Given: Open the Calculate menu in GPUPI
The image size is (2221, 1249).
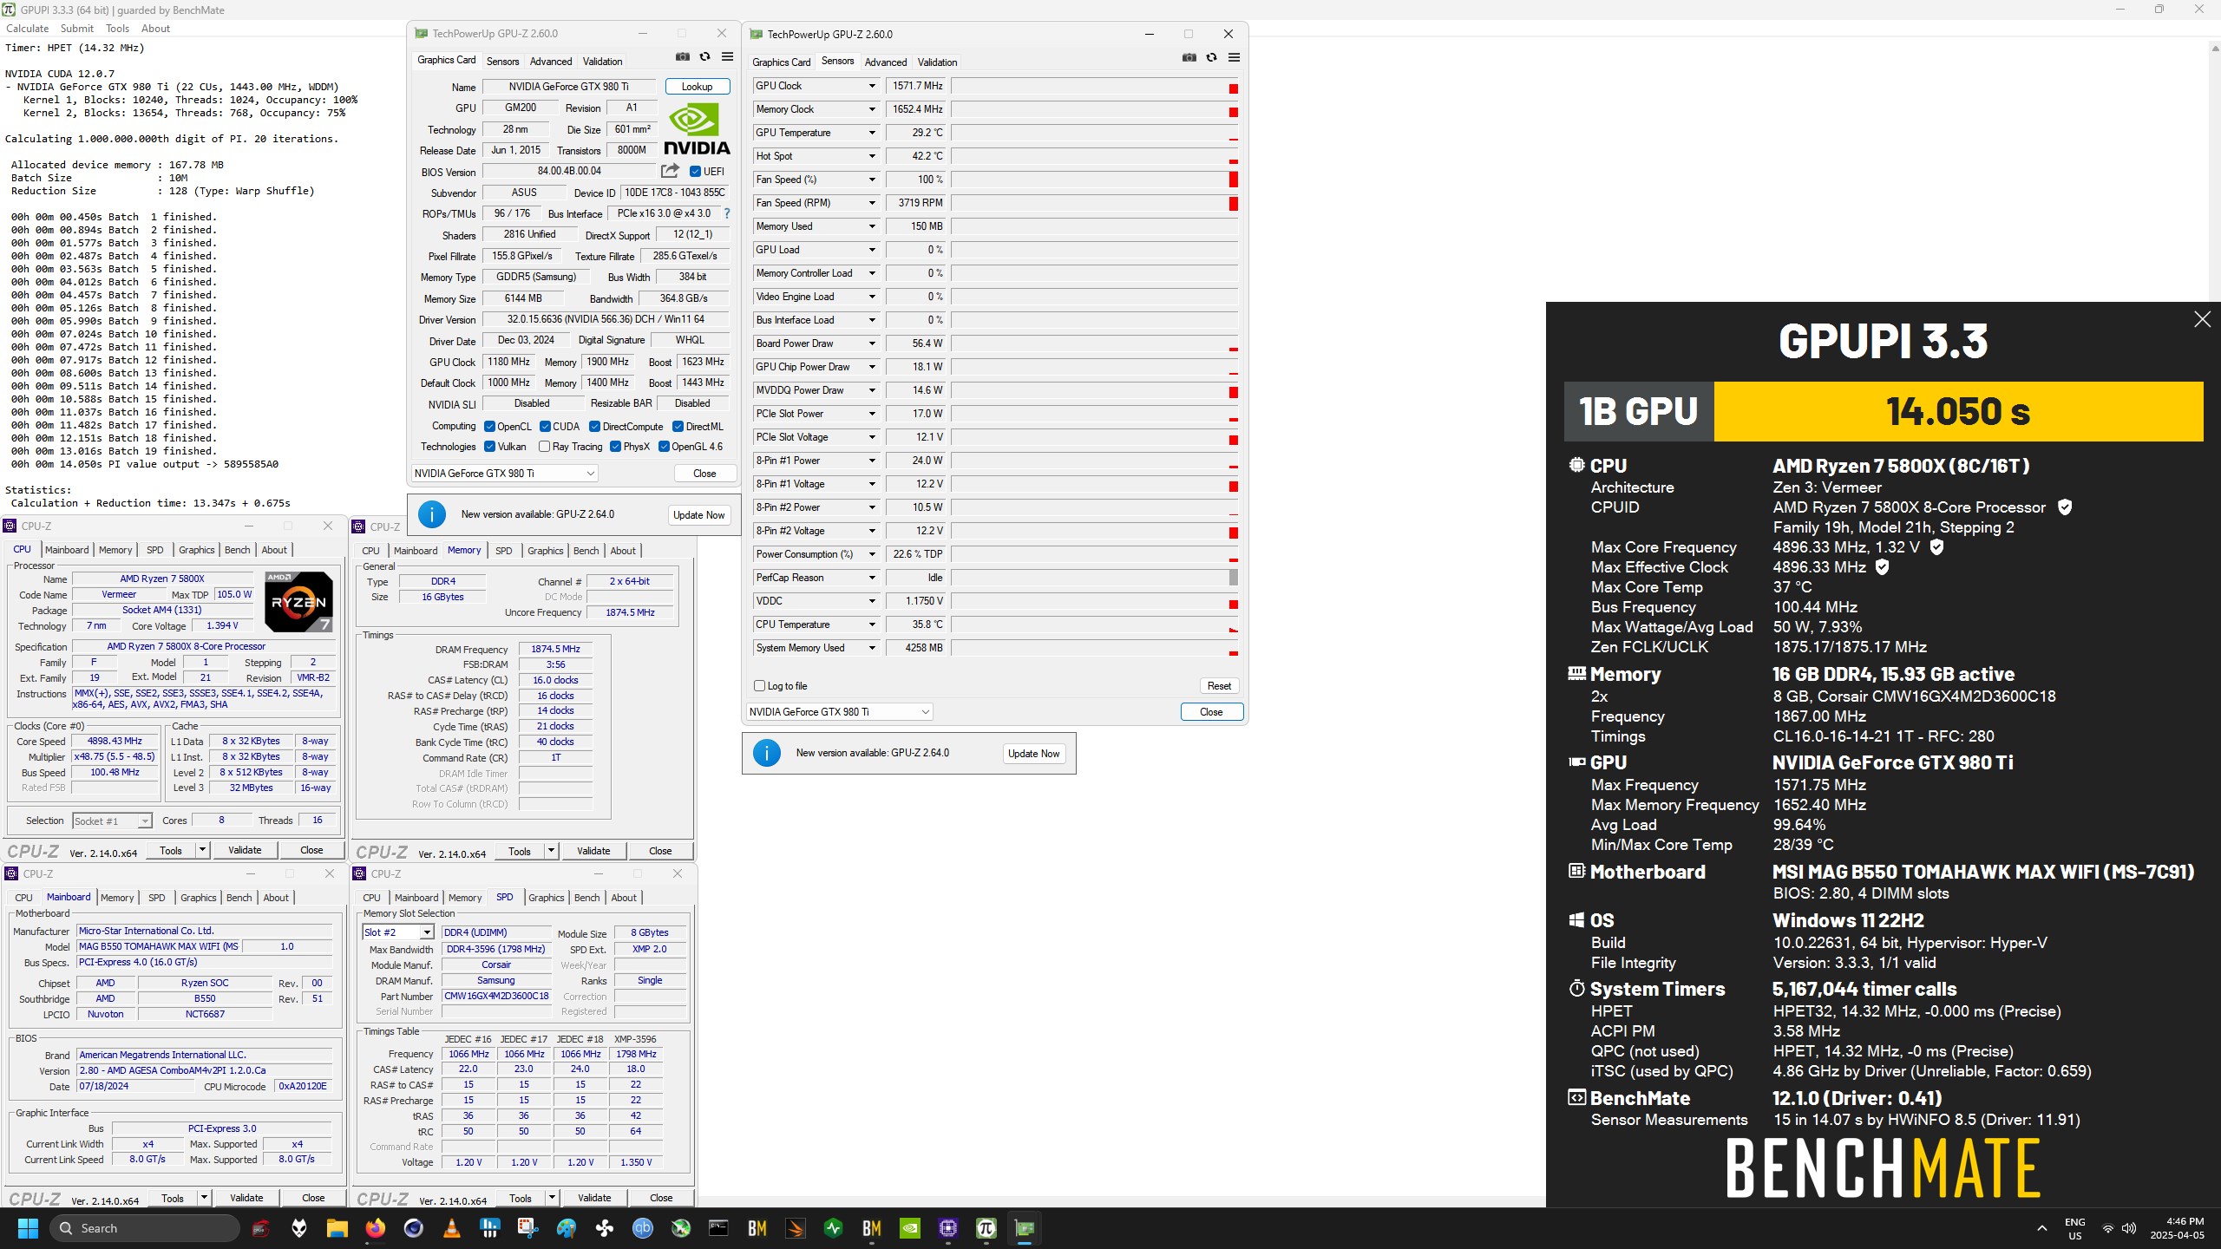Looking at the screenshot, I should click(27, 29).
